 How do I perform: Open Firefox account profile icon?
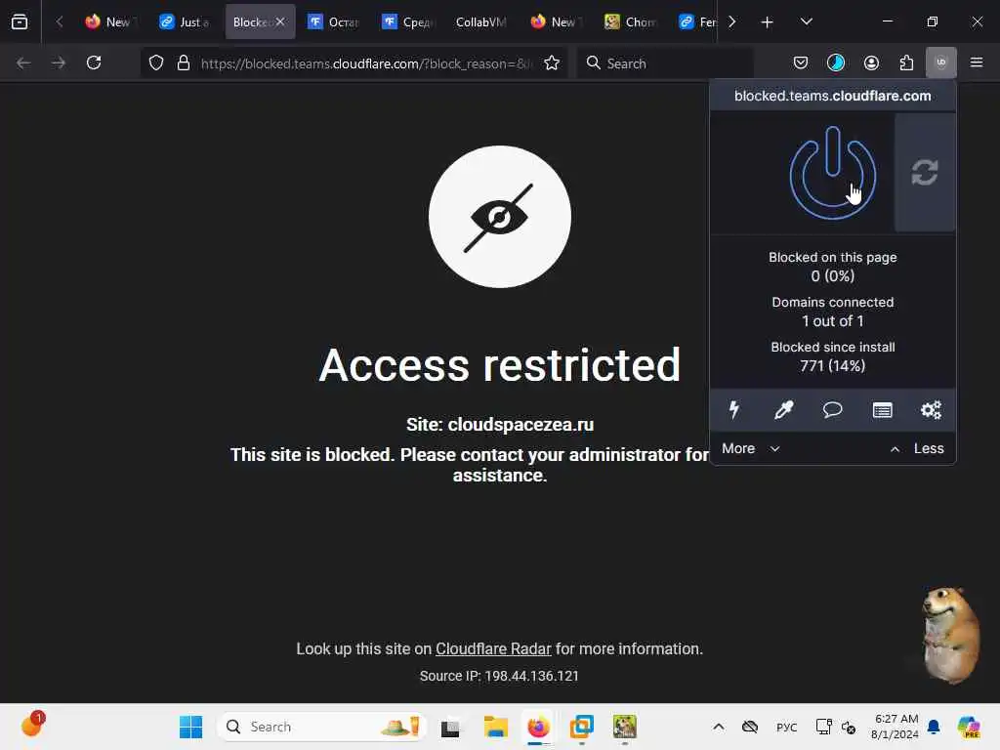871,62
